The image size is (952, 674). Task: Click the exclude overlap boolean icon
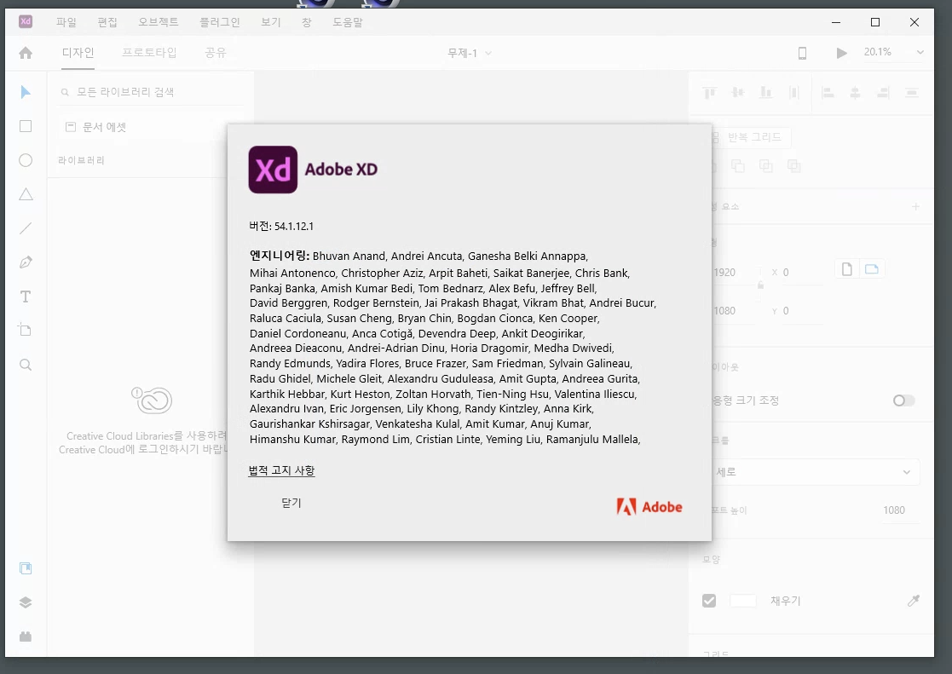tap(793, 166)
